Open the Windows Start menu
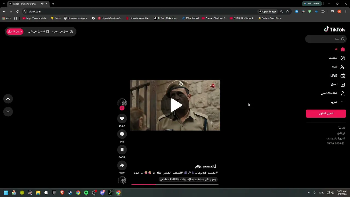Viewport: 350px width, 197px height. [6, 193]
